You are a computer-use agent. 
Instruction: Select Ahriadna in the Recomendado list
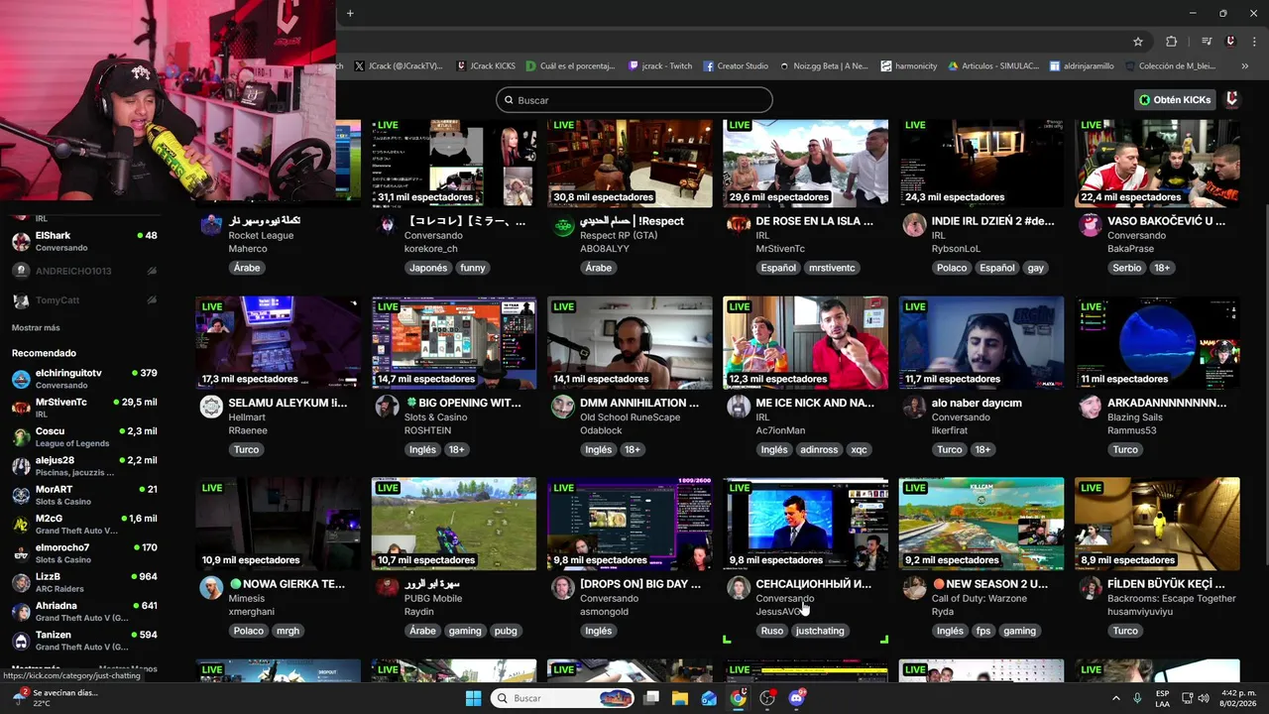click(x=84, y=612)
